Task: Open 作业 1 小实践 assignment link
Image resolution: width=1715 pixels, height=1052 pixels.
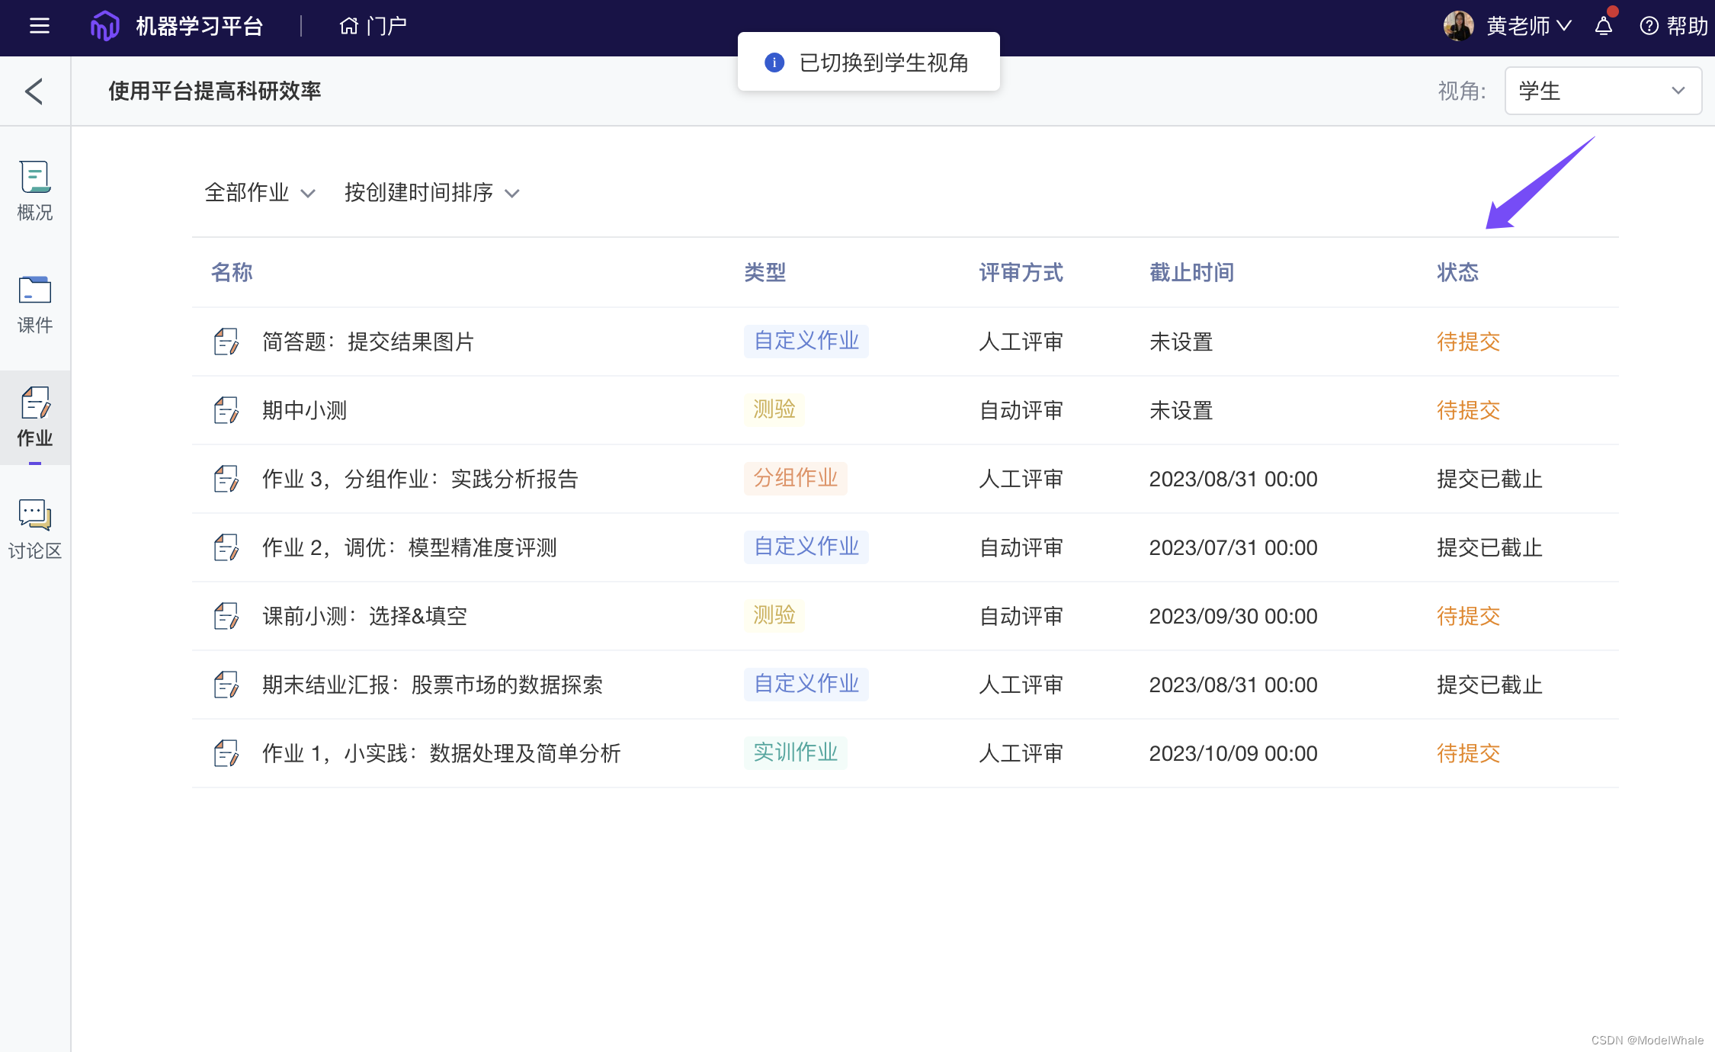Action: pyautogui.click(x=441, y=753)
